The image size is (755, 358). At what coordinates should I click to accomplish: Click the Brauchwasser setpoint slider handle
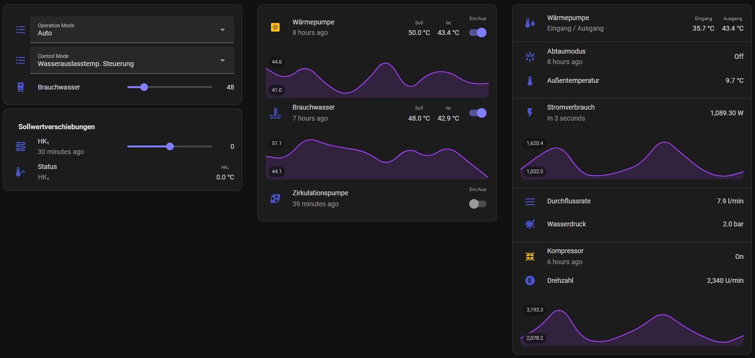144,87
